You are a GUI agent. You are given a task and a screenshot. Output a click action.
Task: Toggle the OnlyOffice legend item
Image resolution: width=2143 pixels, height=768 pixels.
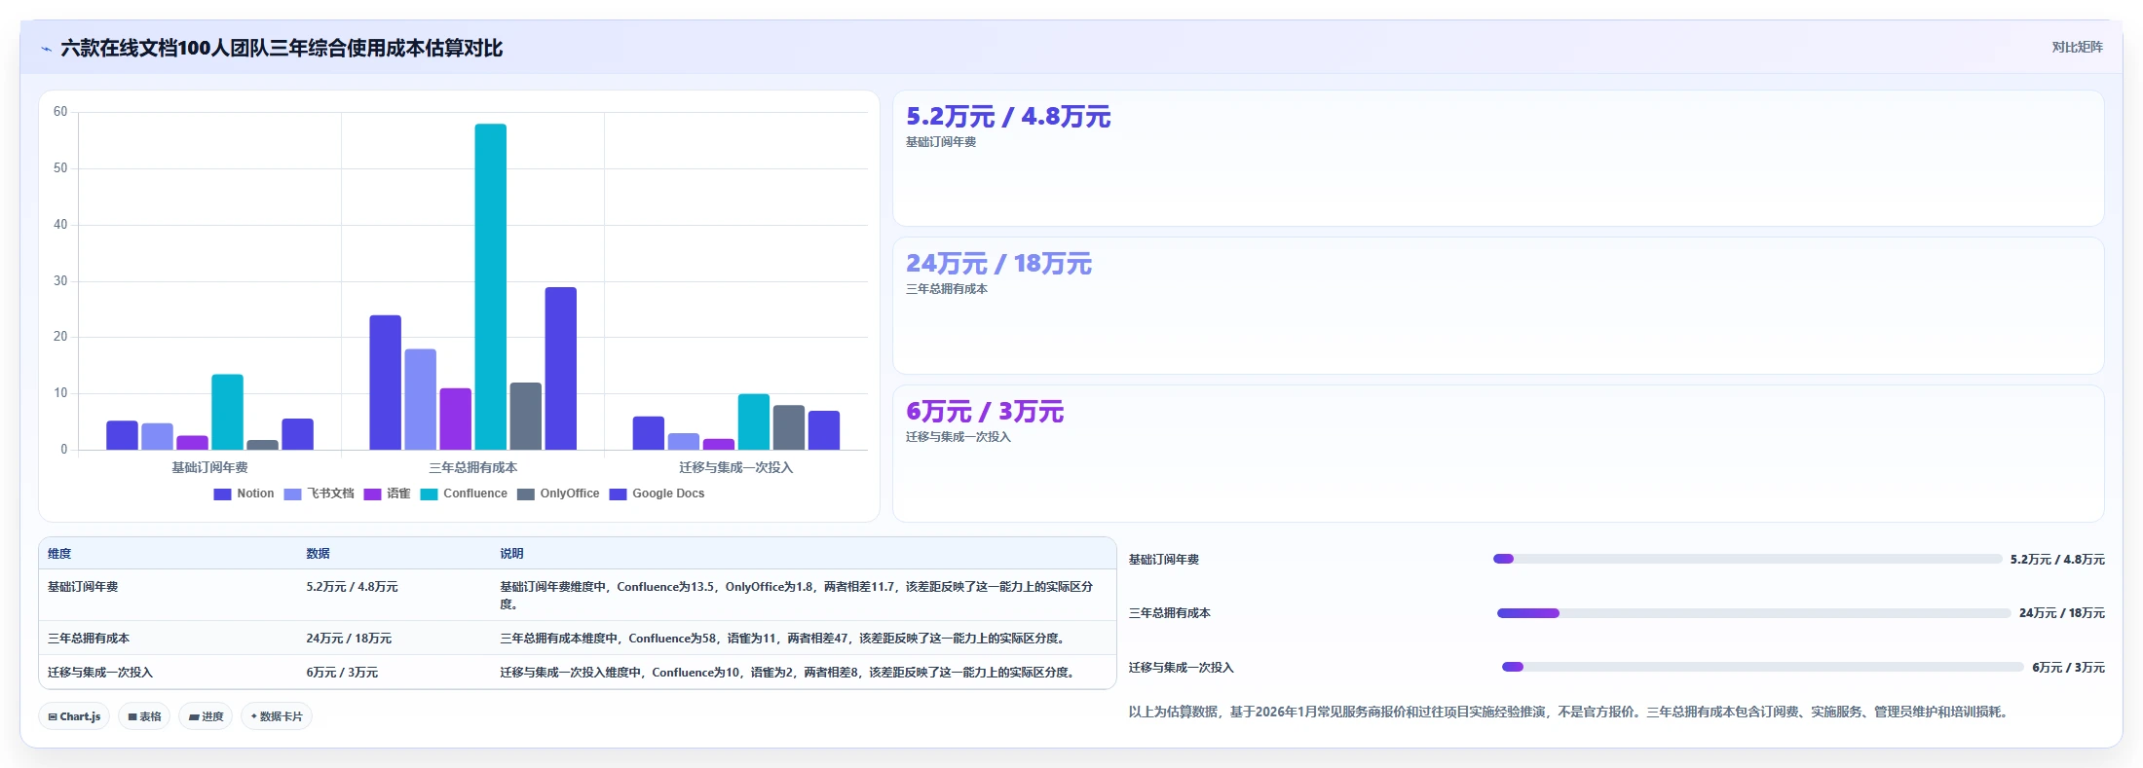(x=558, y=494)
